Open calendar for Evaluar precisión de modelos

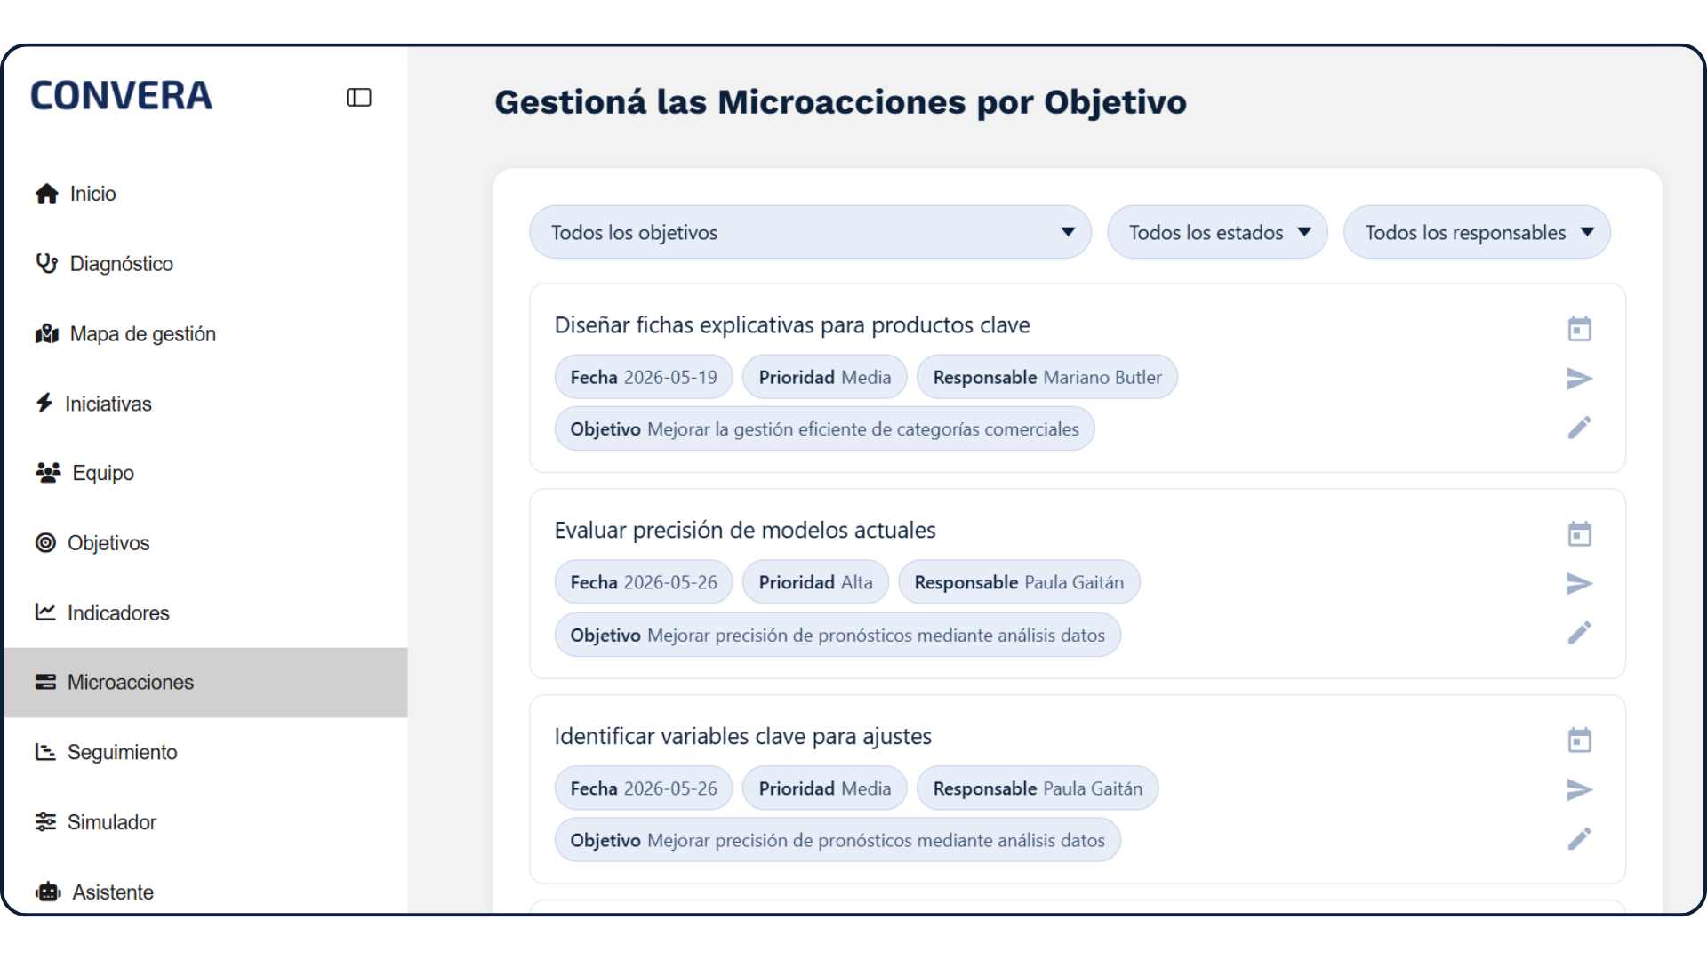pyautogui.click(x=1579, y=534)
